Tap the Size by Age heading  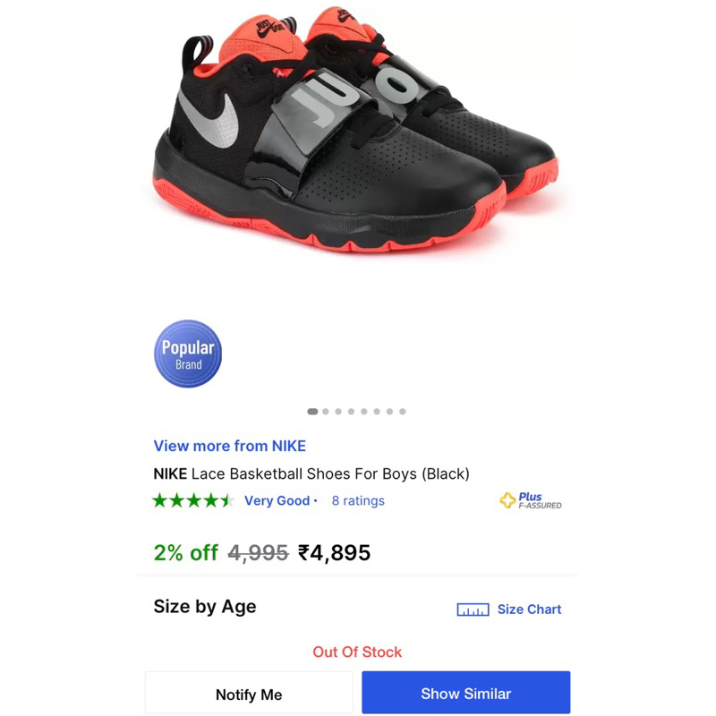click(x=205, y=606)
